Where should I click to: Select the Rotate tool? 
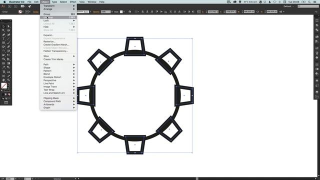point(3,51)
